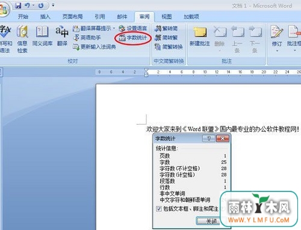Close the 字数统计 dialog with X
This screenshot has width=301, height=230.
click(x=223, y=138)
